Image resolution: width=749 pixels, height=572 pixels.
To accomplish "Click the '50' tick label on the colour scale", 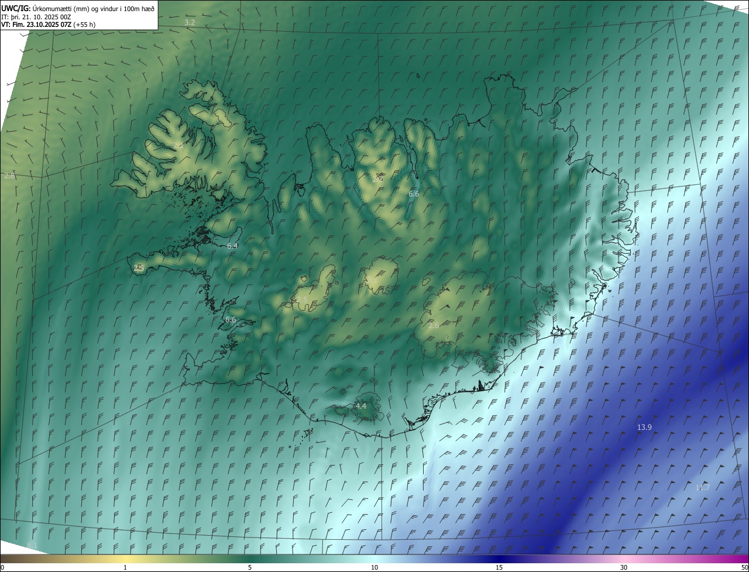I will 744,567.
